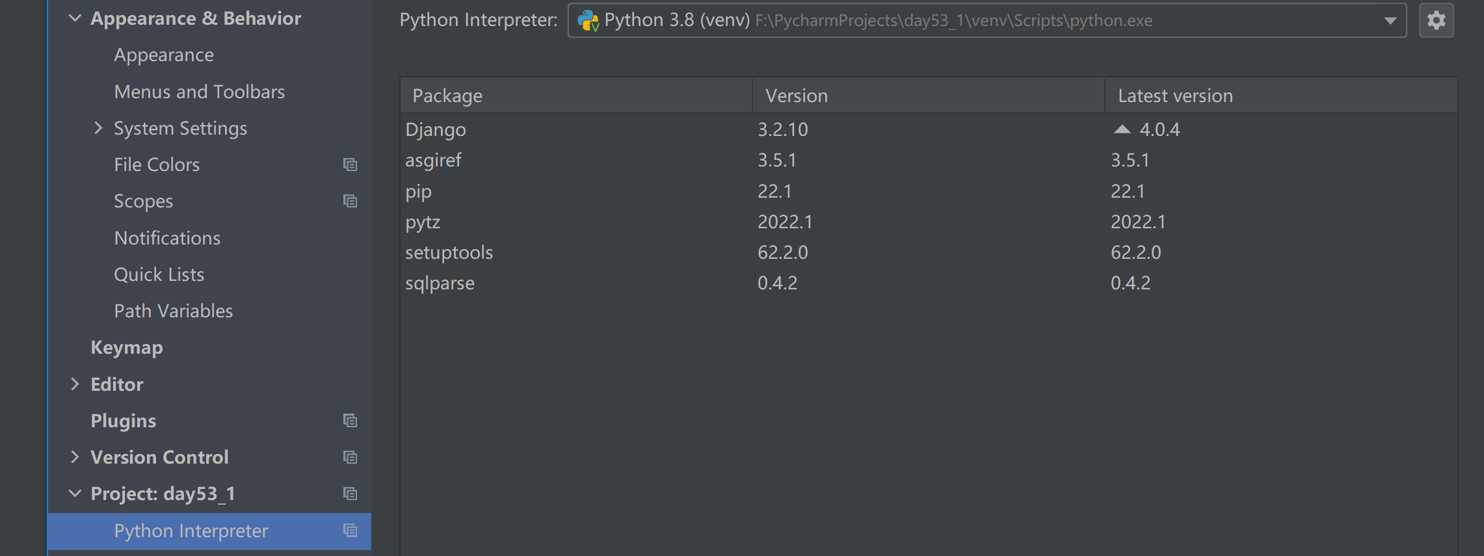Open the Notifications settings page
This screenshot has width=1484, height=556.
(167, 238)
